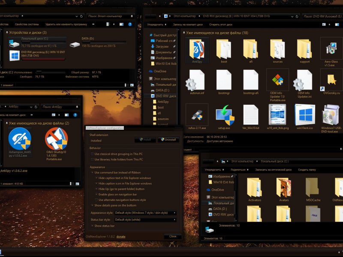Select the w10_ent_ltsb.png image file
Image resolution: width=343 pixels, height=257 pixels.
[277, 117]
